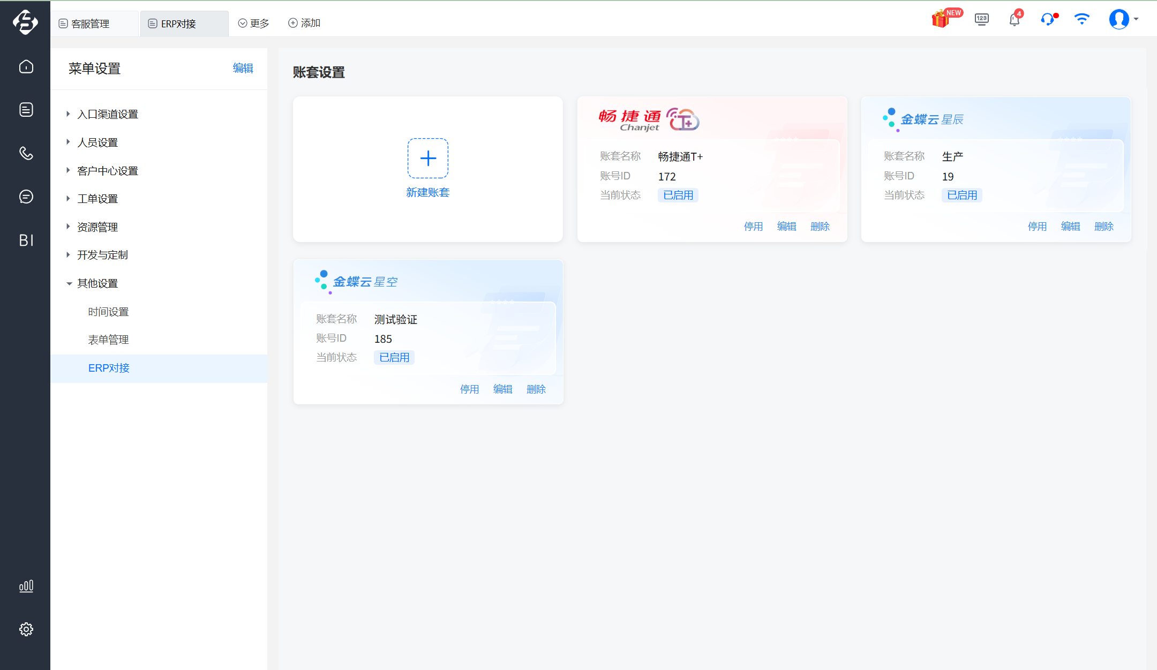The image size is (1157, 670).
Task: Click 编辑 on 畅捷通T+ card
Action: tap(786, 227)
